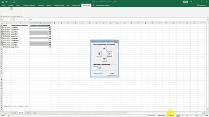The height and width of the screenshot is (117, 209).
Task: Click the step value input field in dialog
Action: [96, 68]
